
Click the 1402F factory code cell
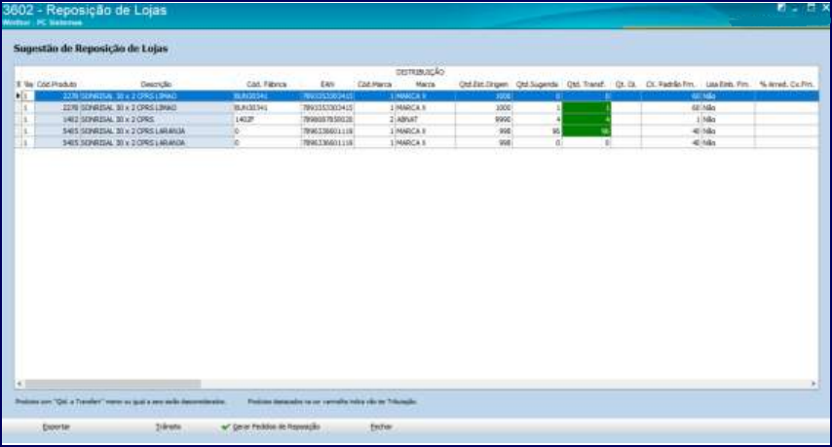(267, 120)
